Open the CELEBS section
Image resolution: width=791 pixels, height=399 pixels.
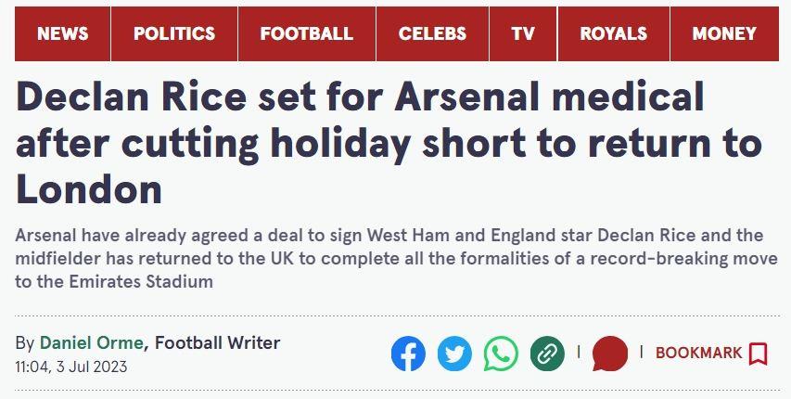[x=432, y=34]
